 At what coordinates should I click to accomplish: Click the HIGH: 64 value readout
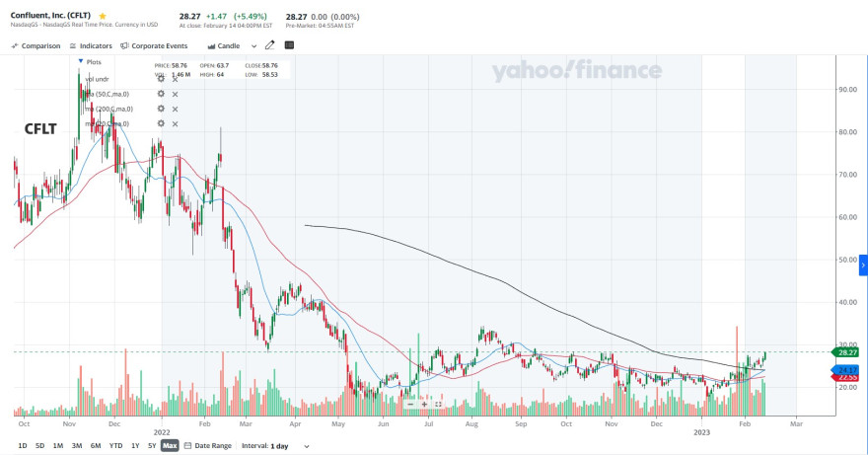coord(212,74)
